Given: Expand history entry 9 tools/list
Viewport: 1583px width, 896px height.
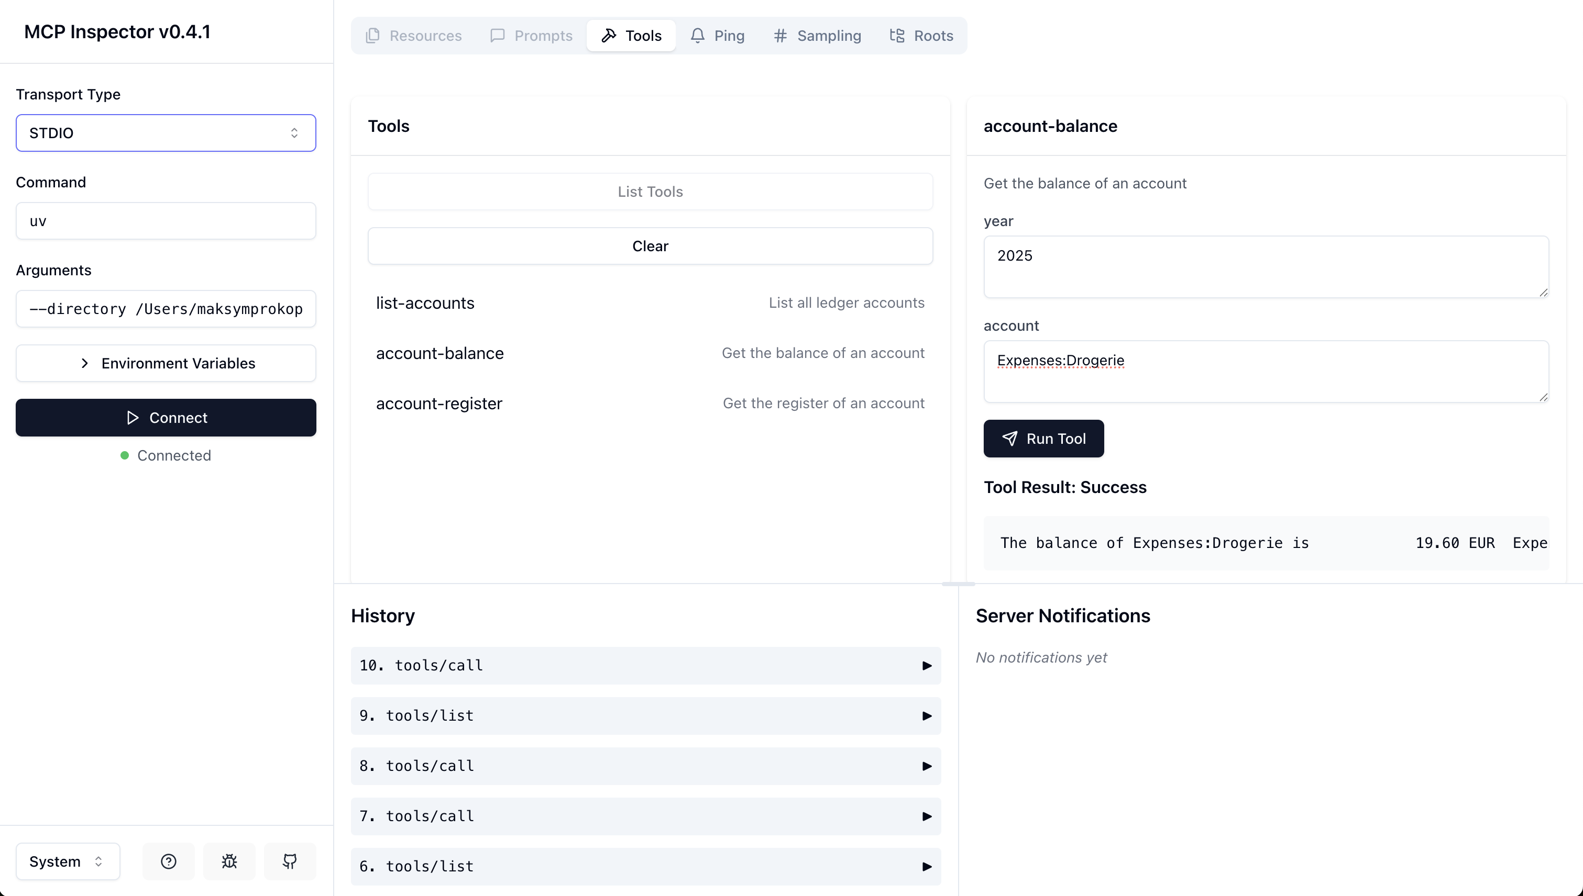Looking at the screenshot, I should (645, 715).
